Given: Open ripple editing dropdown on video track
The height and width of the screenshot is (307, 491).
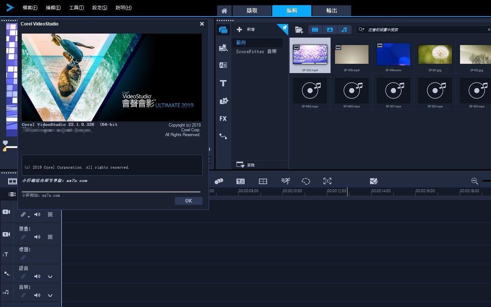Looking at the screenshot, I should pos(29,217).
